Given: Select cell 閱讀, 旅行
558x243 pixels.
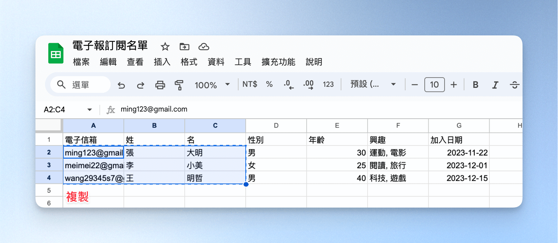Looking at the screenshot, I should pyautogui.click(x=398, y=165).
